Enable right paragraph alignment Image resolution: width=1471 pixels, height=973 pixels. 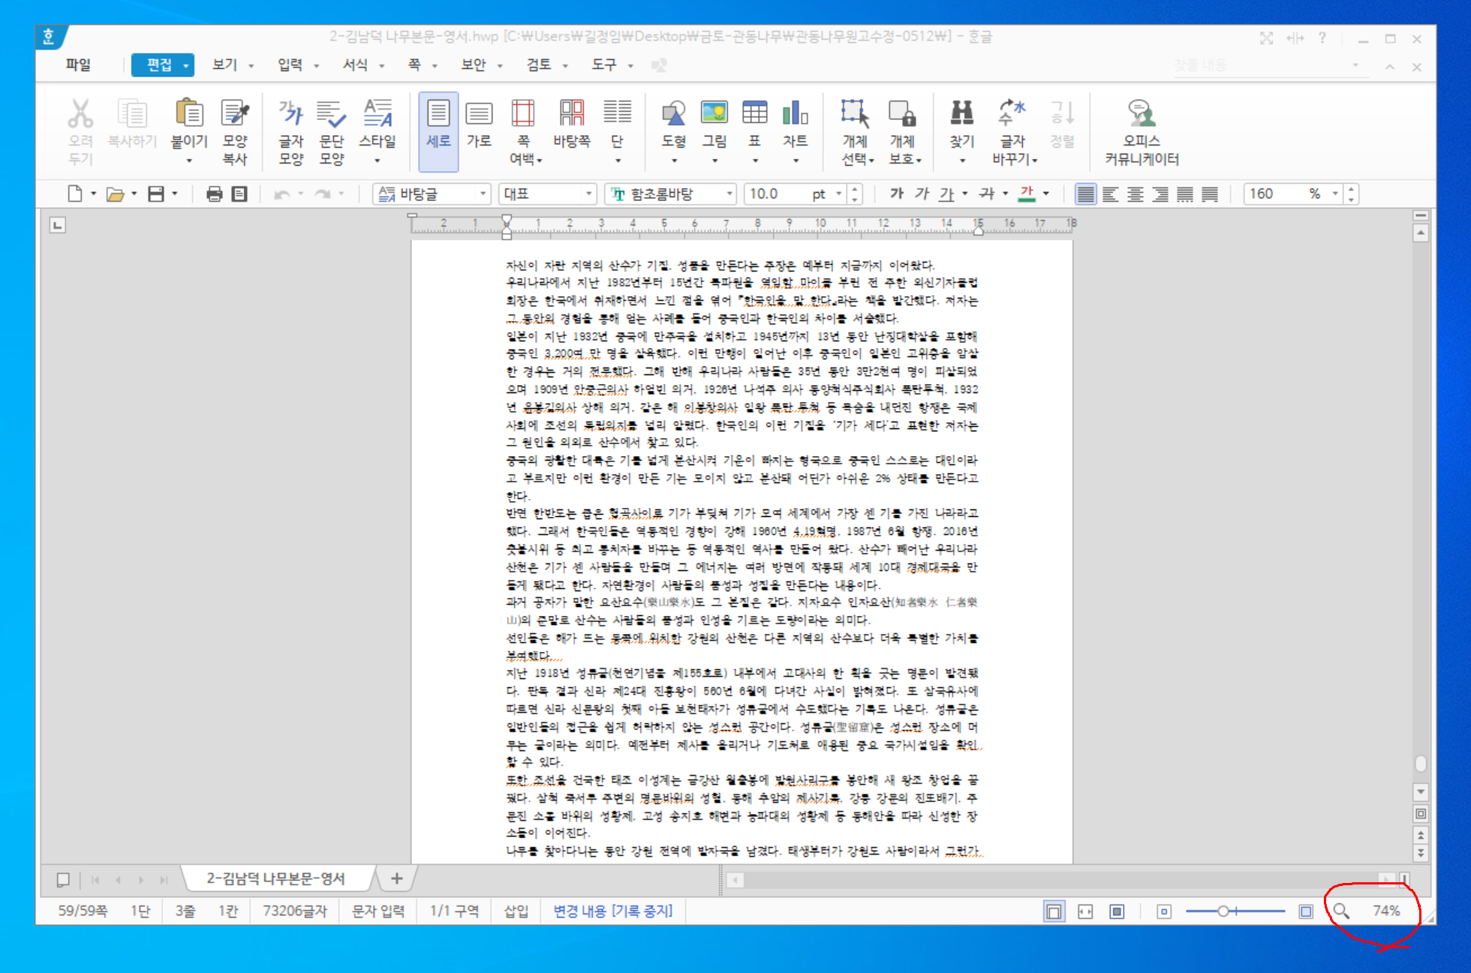(1160, 194)
